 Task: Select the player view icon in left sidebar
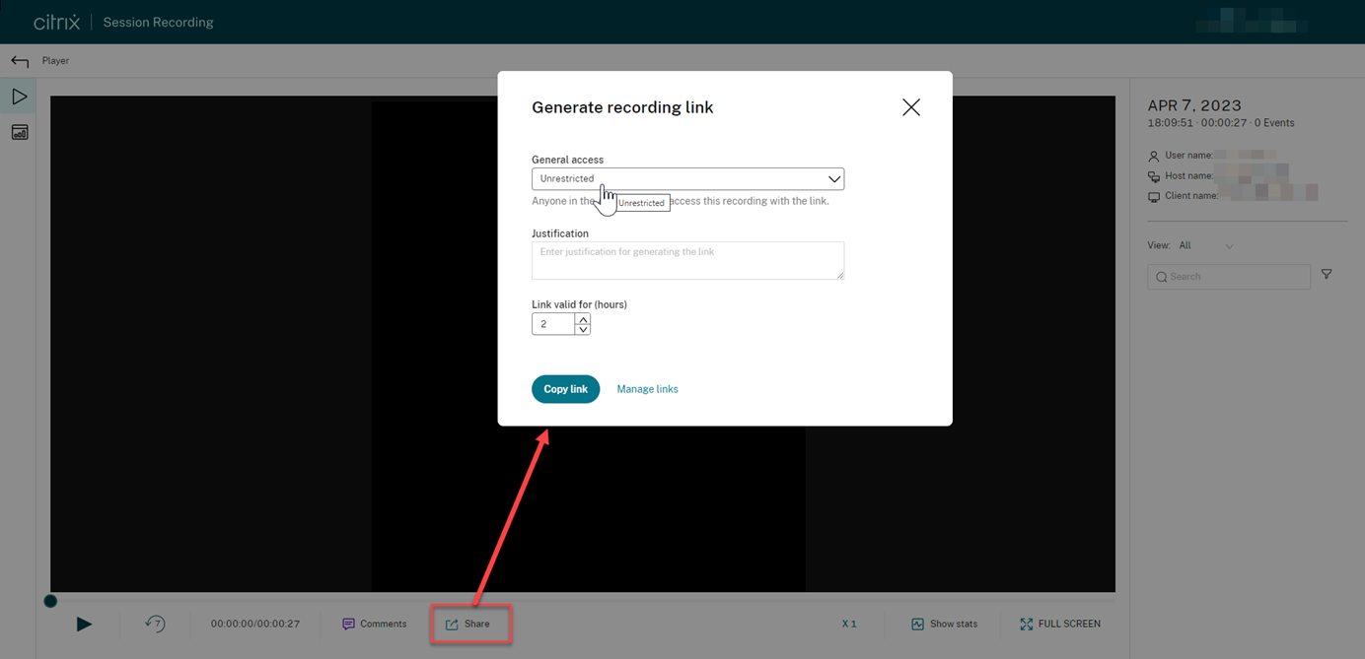19,96
